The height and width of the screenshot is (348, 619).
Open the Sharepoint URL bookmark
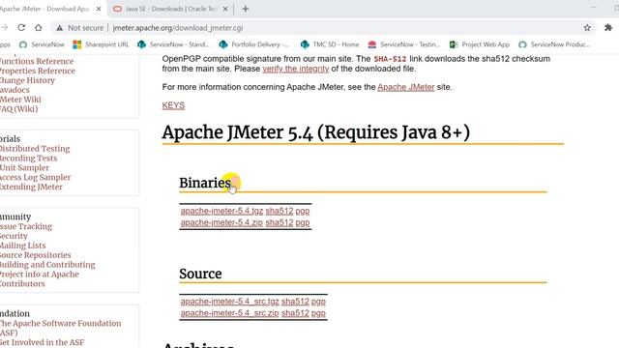[x=101, y=44]
